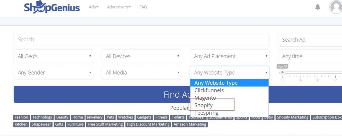Click the ShopGenius logo
This screenshot has width=342, height=136.
click(52, 7)
